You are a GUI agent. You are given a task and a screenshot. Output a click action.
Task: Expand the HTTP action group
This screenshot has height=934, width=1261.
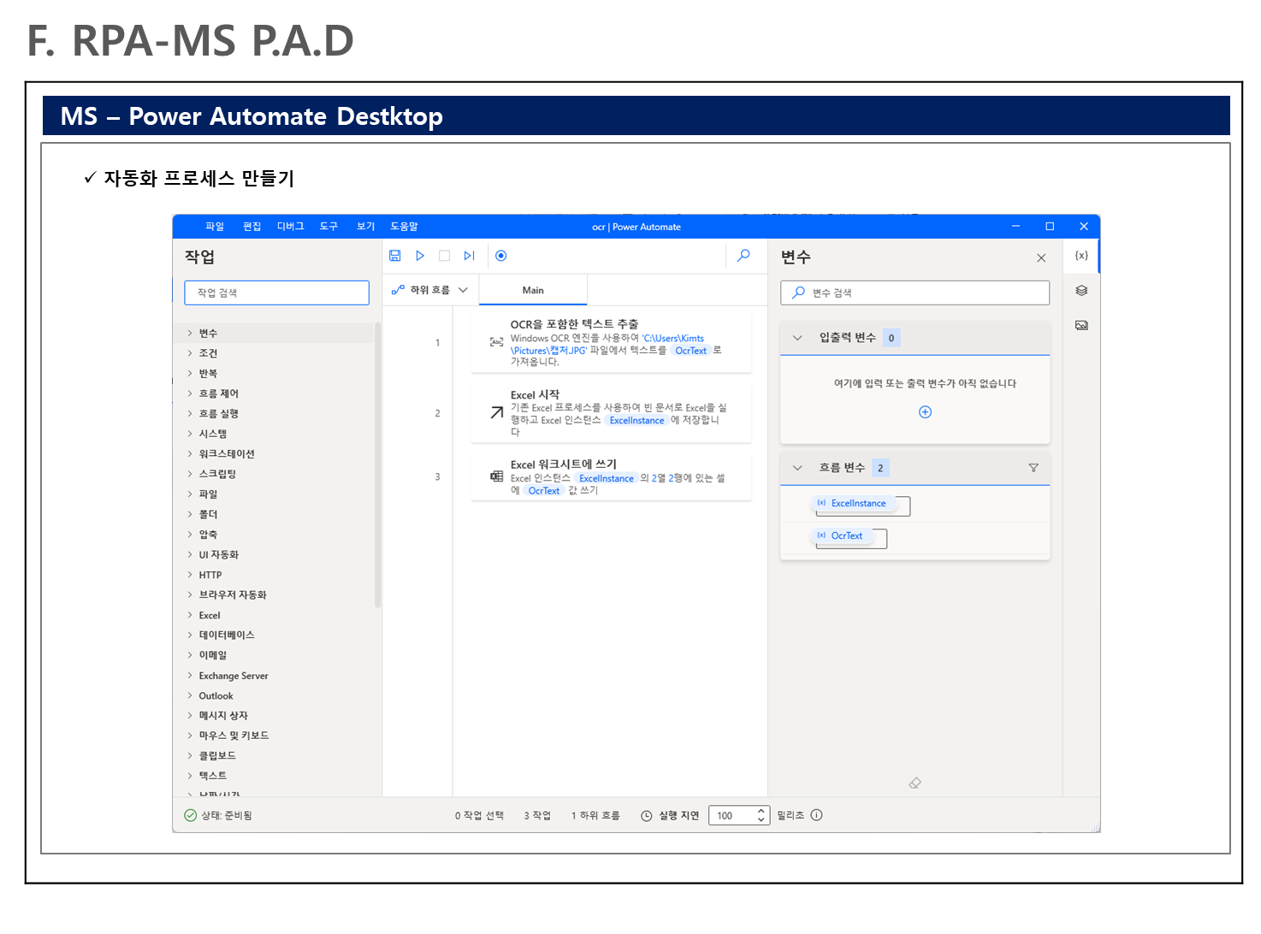click(x=190, y=575)
